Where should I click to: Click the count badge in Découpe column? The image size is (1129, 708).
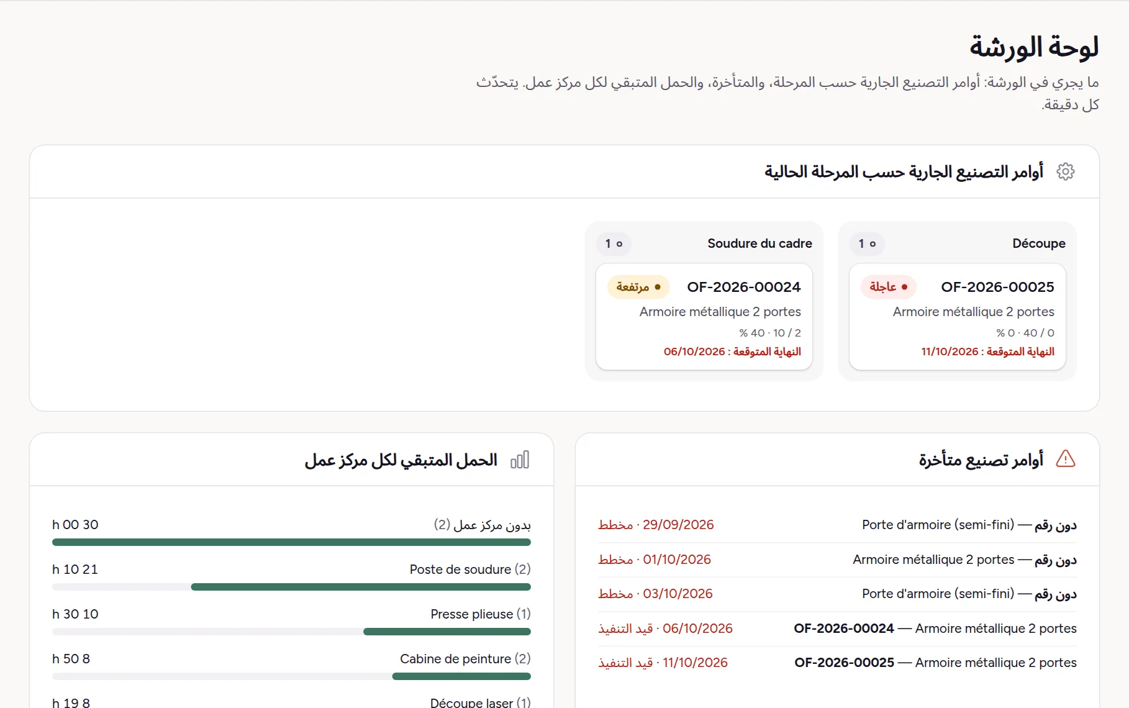pyautogui.click(x=867, y=243)
